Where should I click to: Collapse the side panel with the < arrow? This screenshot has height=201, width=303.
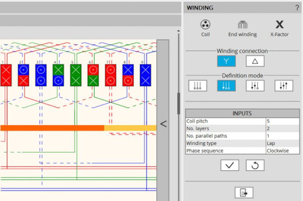163,123
